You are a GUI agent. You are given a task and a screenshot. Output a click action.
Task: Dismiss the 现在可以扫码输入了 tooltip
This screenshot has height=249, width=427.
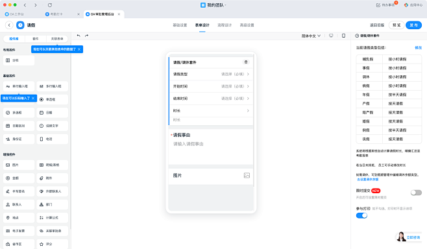click(x=33, y=98)
